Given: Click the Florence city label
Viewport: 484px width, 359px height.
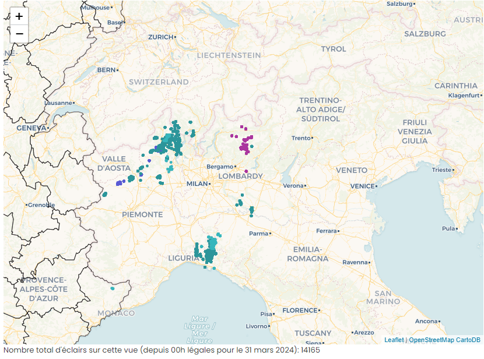Looking at the screenshot, I should coord(300,311).
